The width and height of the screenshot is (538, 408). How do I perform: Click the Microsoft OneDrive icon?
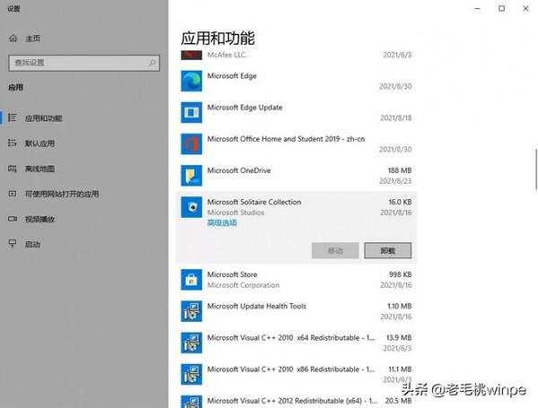[192, 176]
